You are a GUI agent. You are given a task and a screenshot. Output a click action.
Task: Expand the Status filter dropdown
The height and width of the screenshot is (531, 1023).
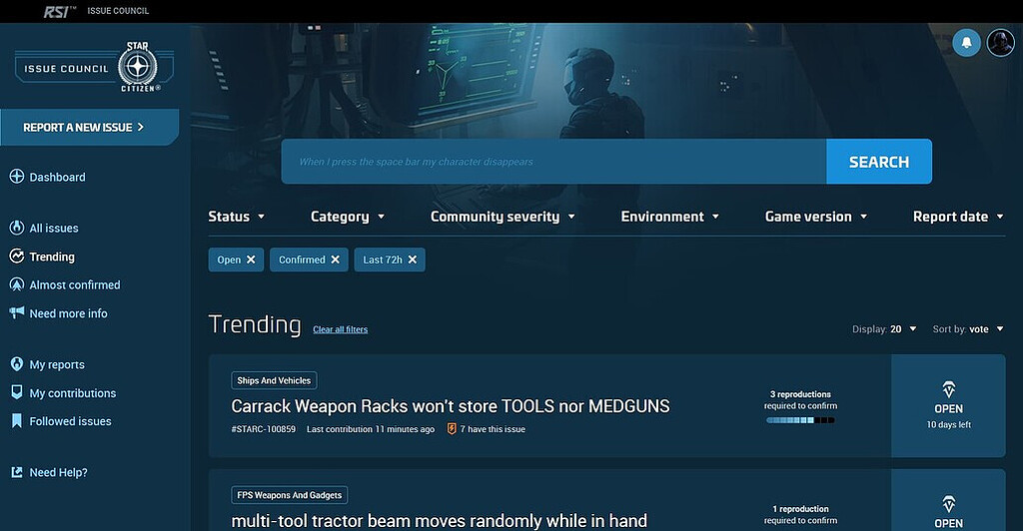pos(236,217)
